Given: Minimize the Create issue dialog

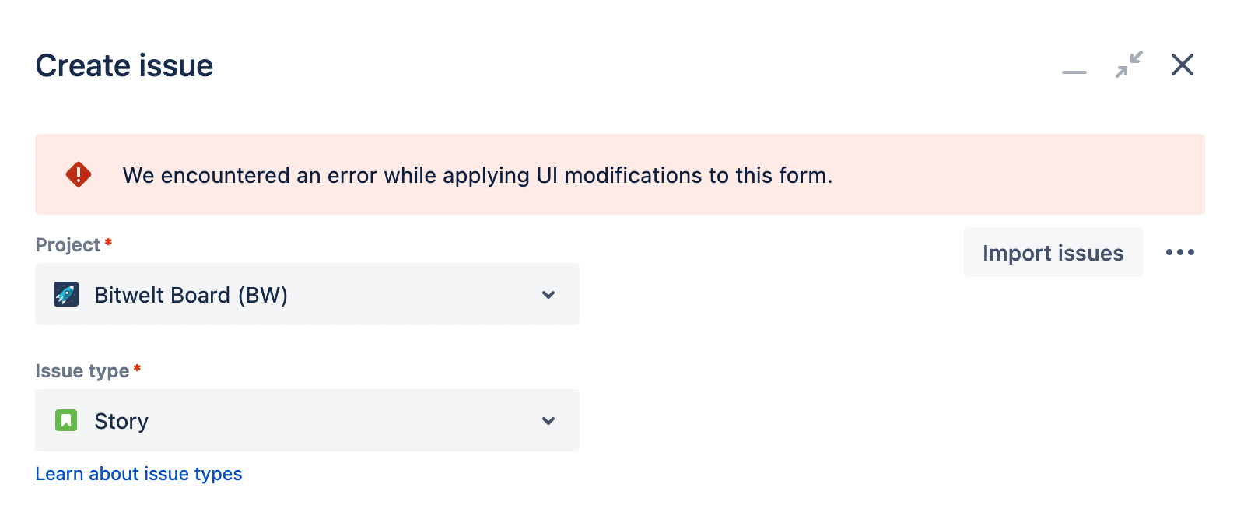Looking at the screenshot, I should click(1074, 72).
